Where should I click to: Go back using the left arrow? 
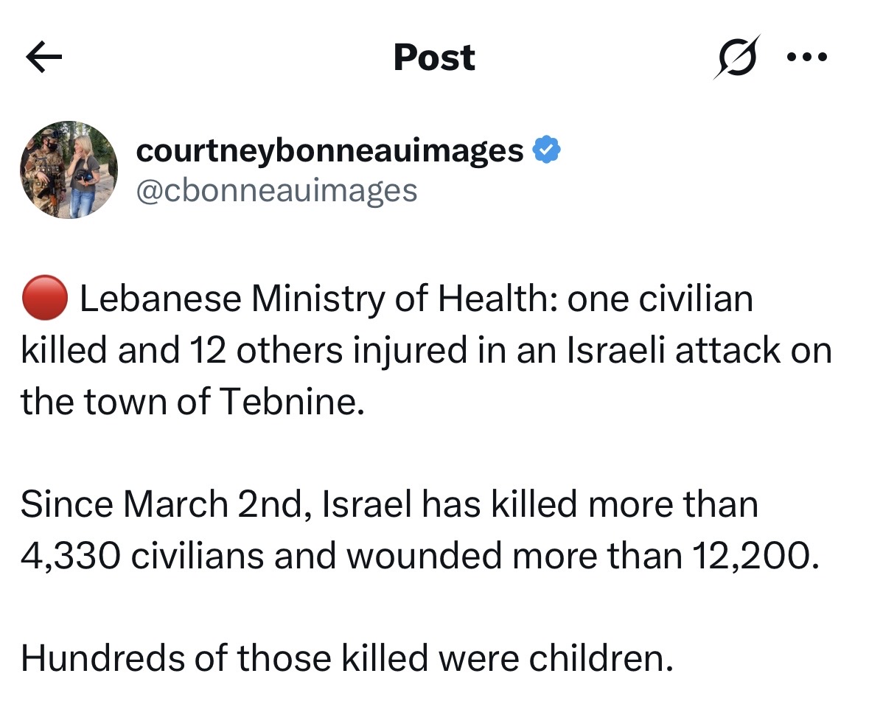click(43, 58)
